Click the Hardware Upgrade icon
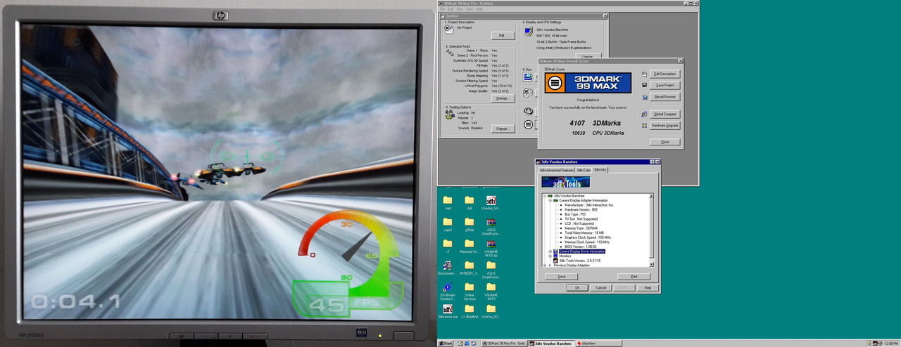The width and height of the screenshot is (901, 347). tap(645, 126)
